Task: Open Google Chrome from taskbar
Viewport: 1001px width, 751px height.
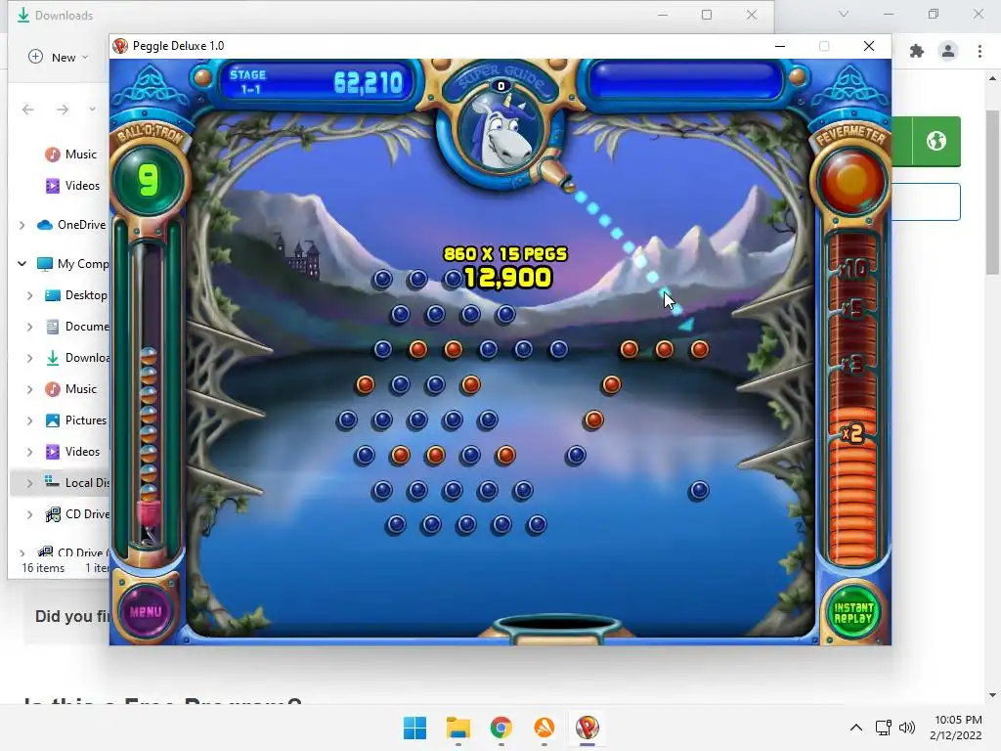Action: [x=501, y=728]
